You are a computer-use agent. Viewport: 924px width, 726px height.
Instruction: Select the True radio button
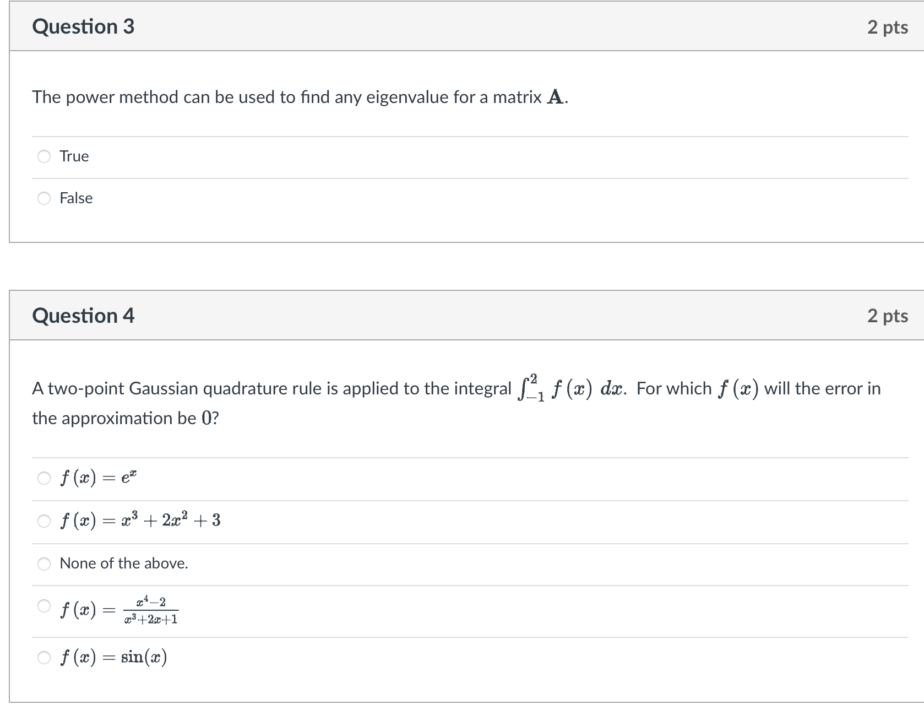tap(44, 156)
